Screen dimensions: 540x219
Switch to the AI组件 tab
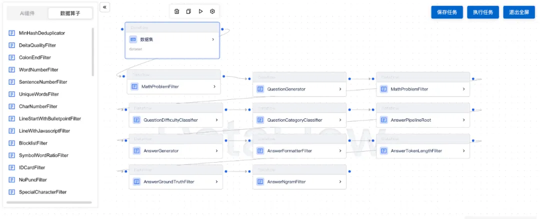(x=27, y=13)
